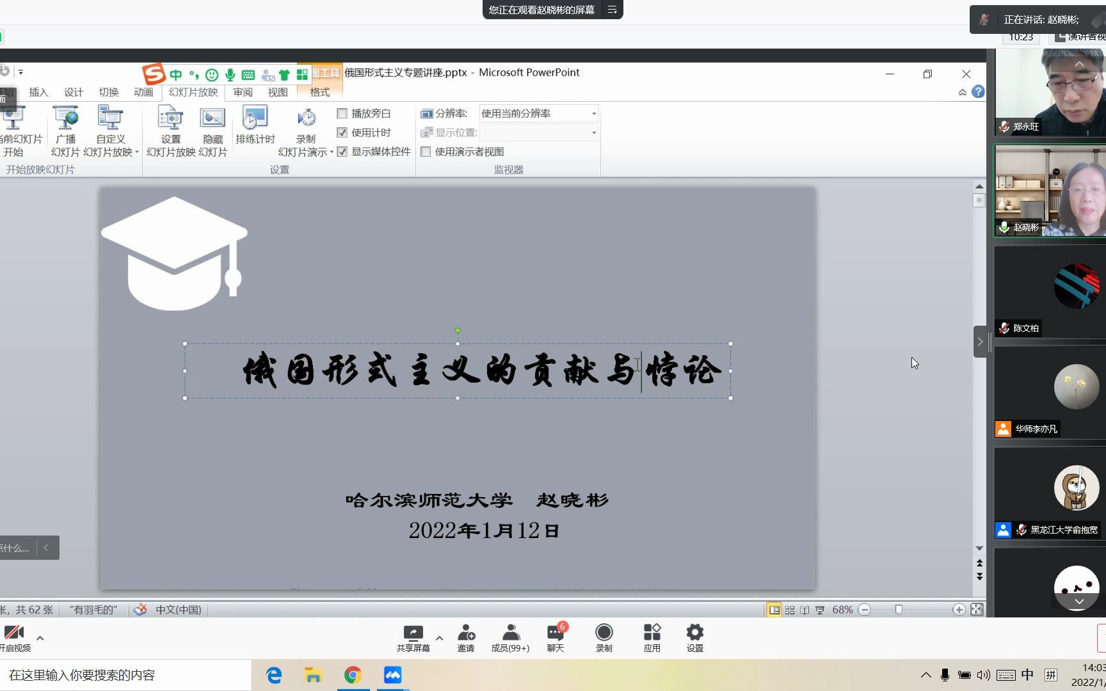Click the vertical scrollbar down arrow
The width and height of the screenshot is (1106, 691).
click(979, 548)
